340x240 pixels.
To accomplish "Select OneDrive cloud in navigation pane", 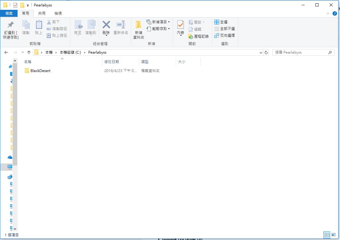I will [x=10, y=158].
